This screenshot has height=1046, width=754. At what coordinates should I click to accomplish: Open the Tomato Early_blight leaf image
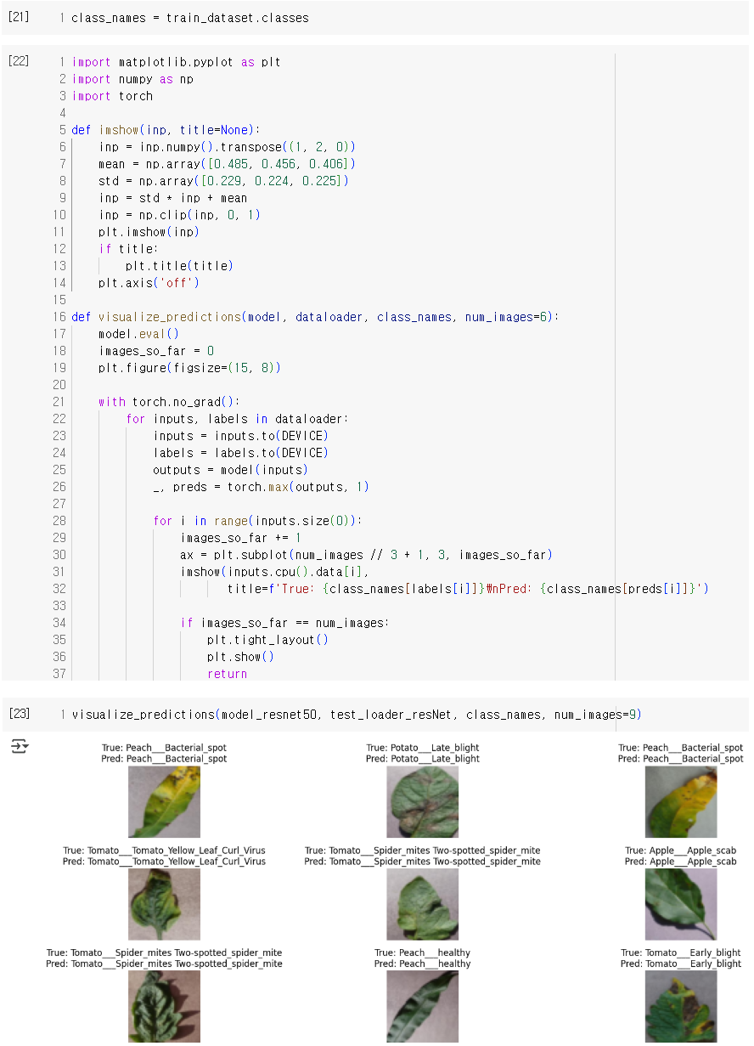point(680,1006)
